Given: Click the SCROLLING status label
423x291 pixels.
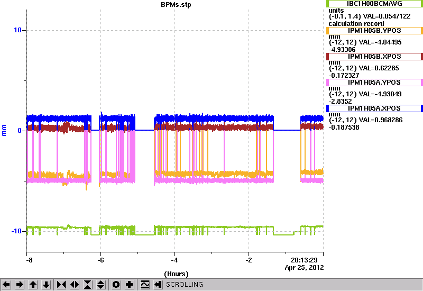Looking at the screenshot, I should click(185, 285).
